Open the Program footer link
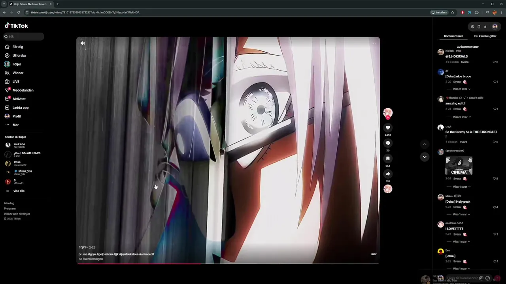The image size is (506, 284). 10,209
